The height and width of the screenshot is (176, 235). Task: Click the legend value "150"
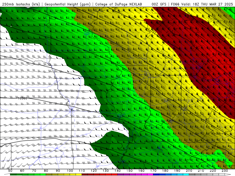pyautogui.click(x=129, y=171)
